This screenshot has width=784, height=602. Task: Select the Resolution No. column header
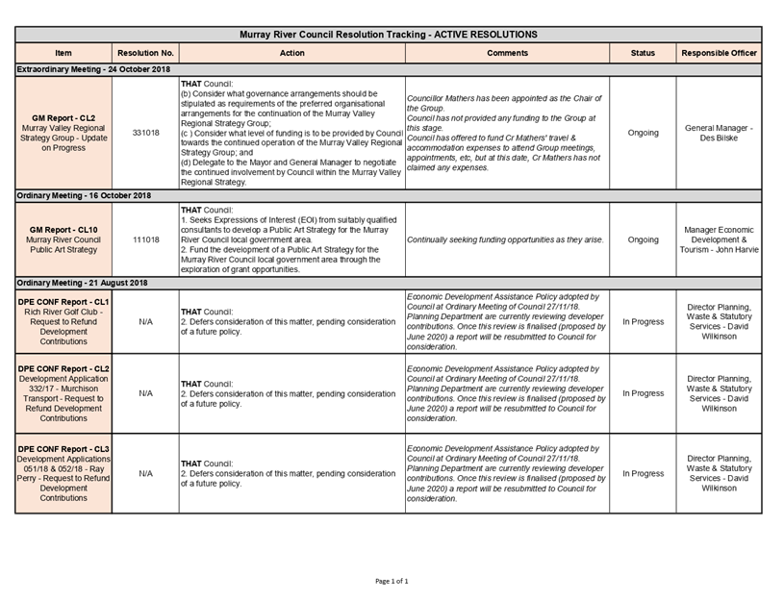coord(145,53)
